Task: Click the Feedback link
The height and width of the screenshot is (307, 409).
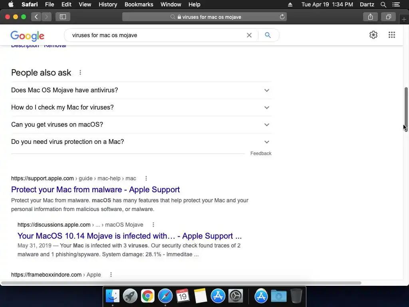Action: (x=261, y=153)
